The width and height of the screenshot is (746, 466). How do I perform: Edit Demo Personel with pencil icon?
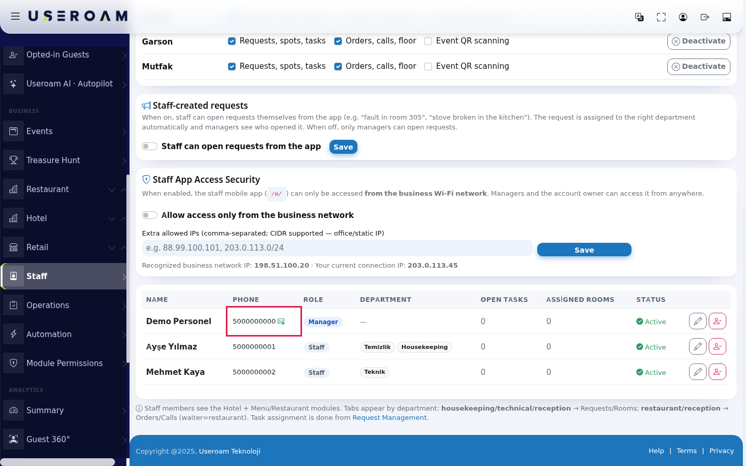[x=698, y=321]
